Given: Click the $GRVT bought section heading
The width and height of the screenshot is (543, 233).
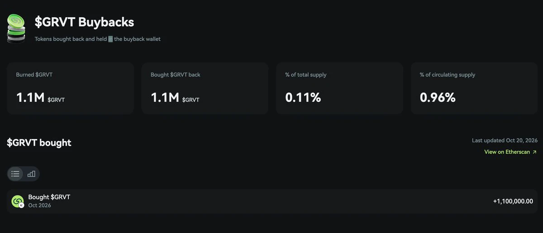Looking at the screenshot, I should (x=39, y=143).
